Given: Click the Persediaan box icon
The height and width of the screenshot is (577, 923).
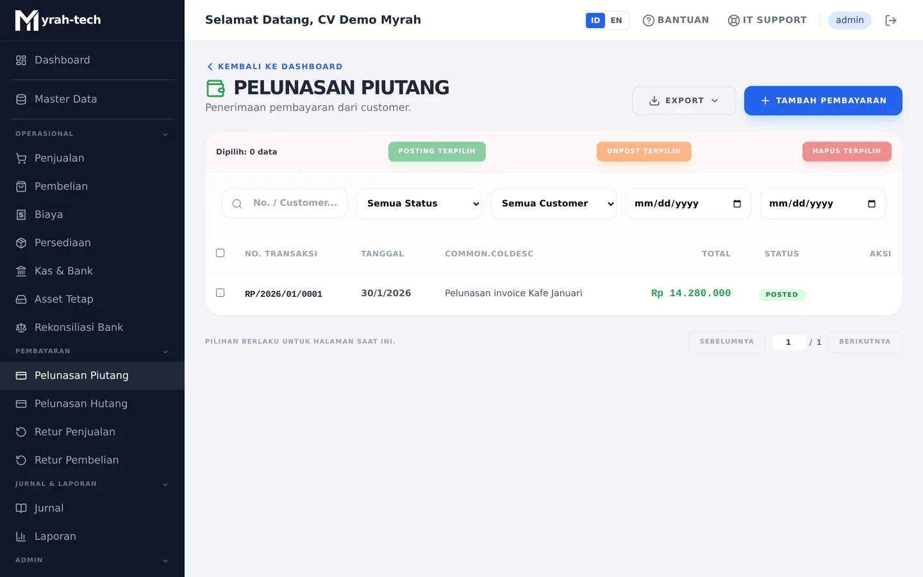Looking at the screenshot, I should coord(21,243).
